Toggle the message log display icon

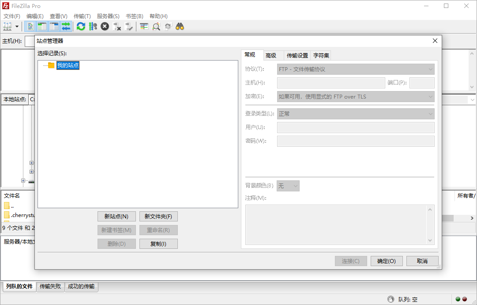30,26
